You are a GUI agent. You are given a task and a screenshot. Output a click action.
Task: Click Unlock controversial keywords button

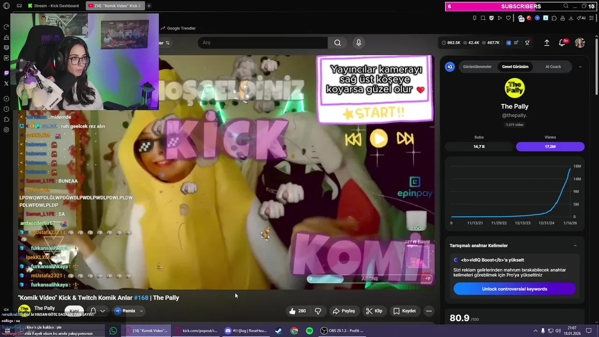tap(514, 289)
